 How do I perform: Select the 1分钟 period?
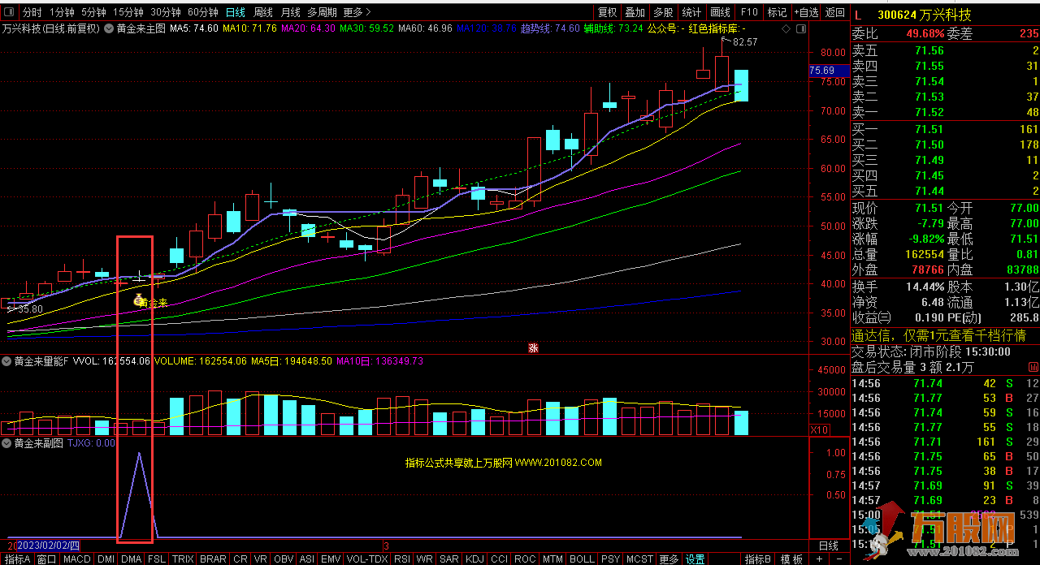coord(63,12)
